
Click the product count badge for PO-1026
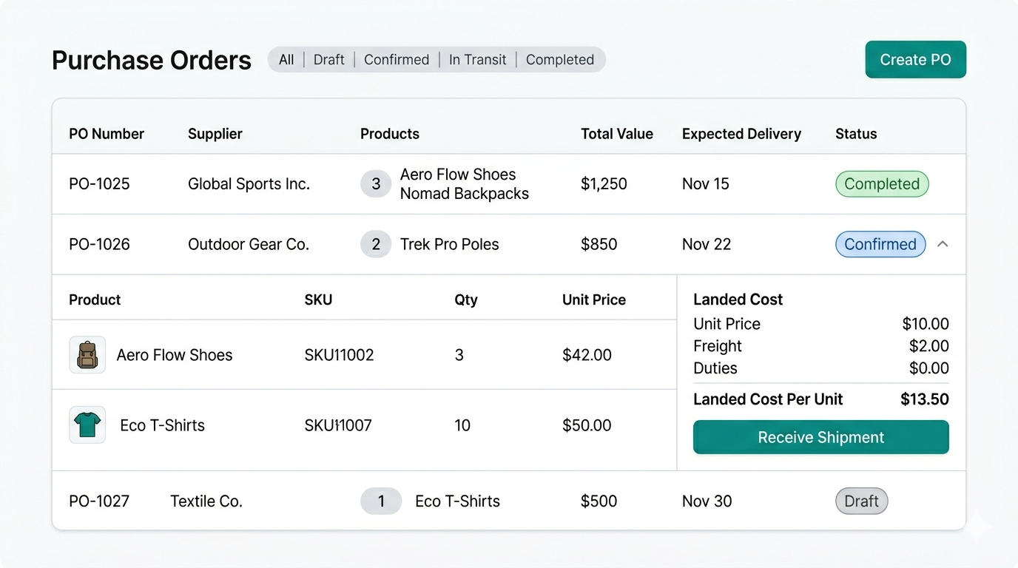[376, 245]
